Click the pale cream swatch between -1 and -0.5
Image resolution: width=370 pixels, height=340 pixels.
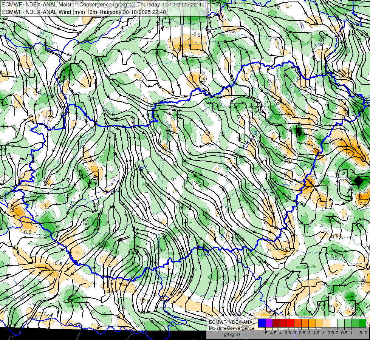[x=327, y=323]
